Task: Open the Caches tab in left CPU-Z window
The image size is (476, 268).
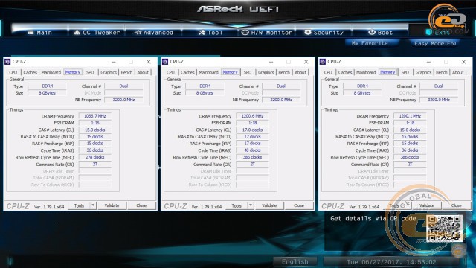Action: click(30, 72)
